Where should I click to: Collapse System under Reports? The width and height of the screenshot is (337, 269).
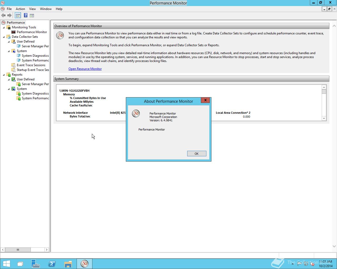[x=9, y=89]
